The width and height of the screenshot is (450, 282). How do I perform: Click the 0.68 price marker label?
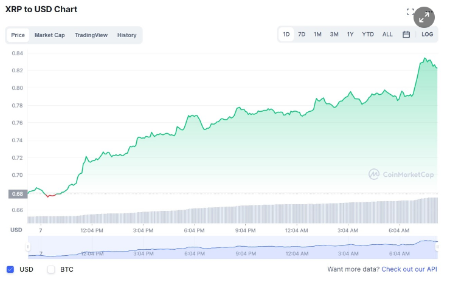coord(18,194)
